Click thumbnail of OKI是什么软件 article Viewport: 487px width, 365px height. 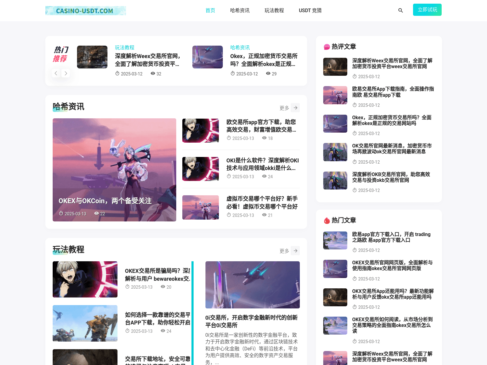point(201,169)
